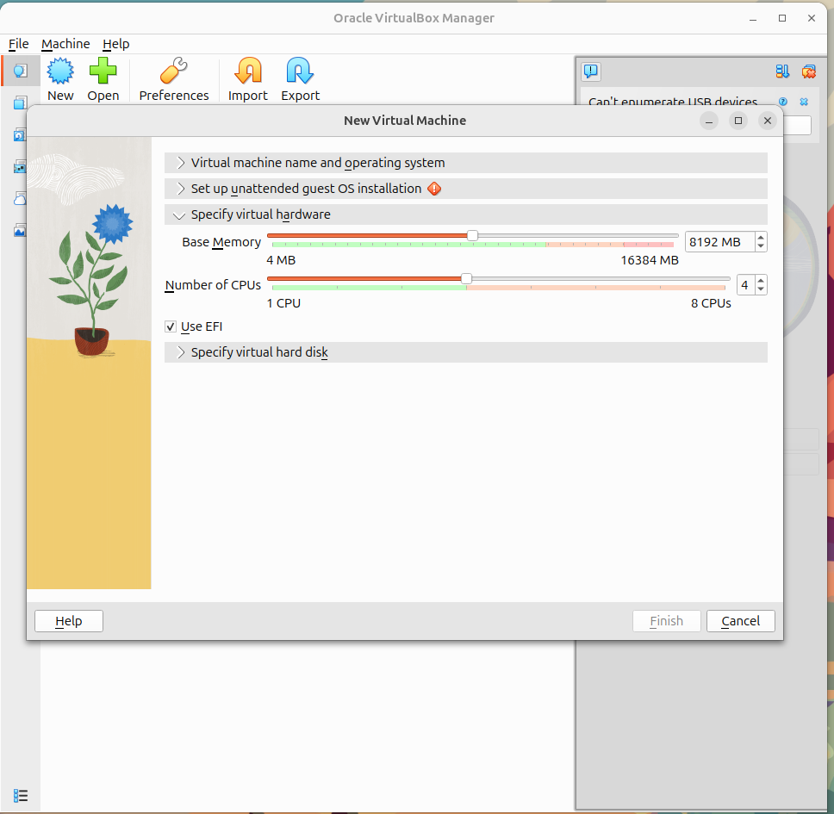Click the Export appliance toolbar icon

coord(299,78)
